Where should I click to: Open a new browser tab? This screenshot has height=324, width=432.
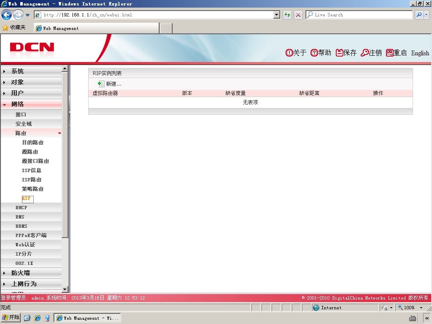click(x=166, y=28)
